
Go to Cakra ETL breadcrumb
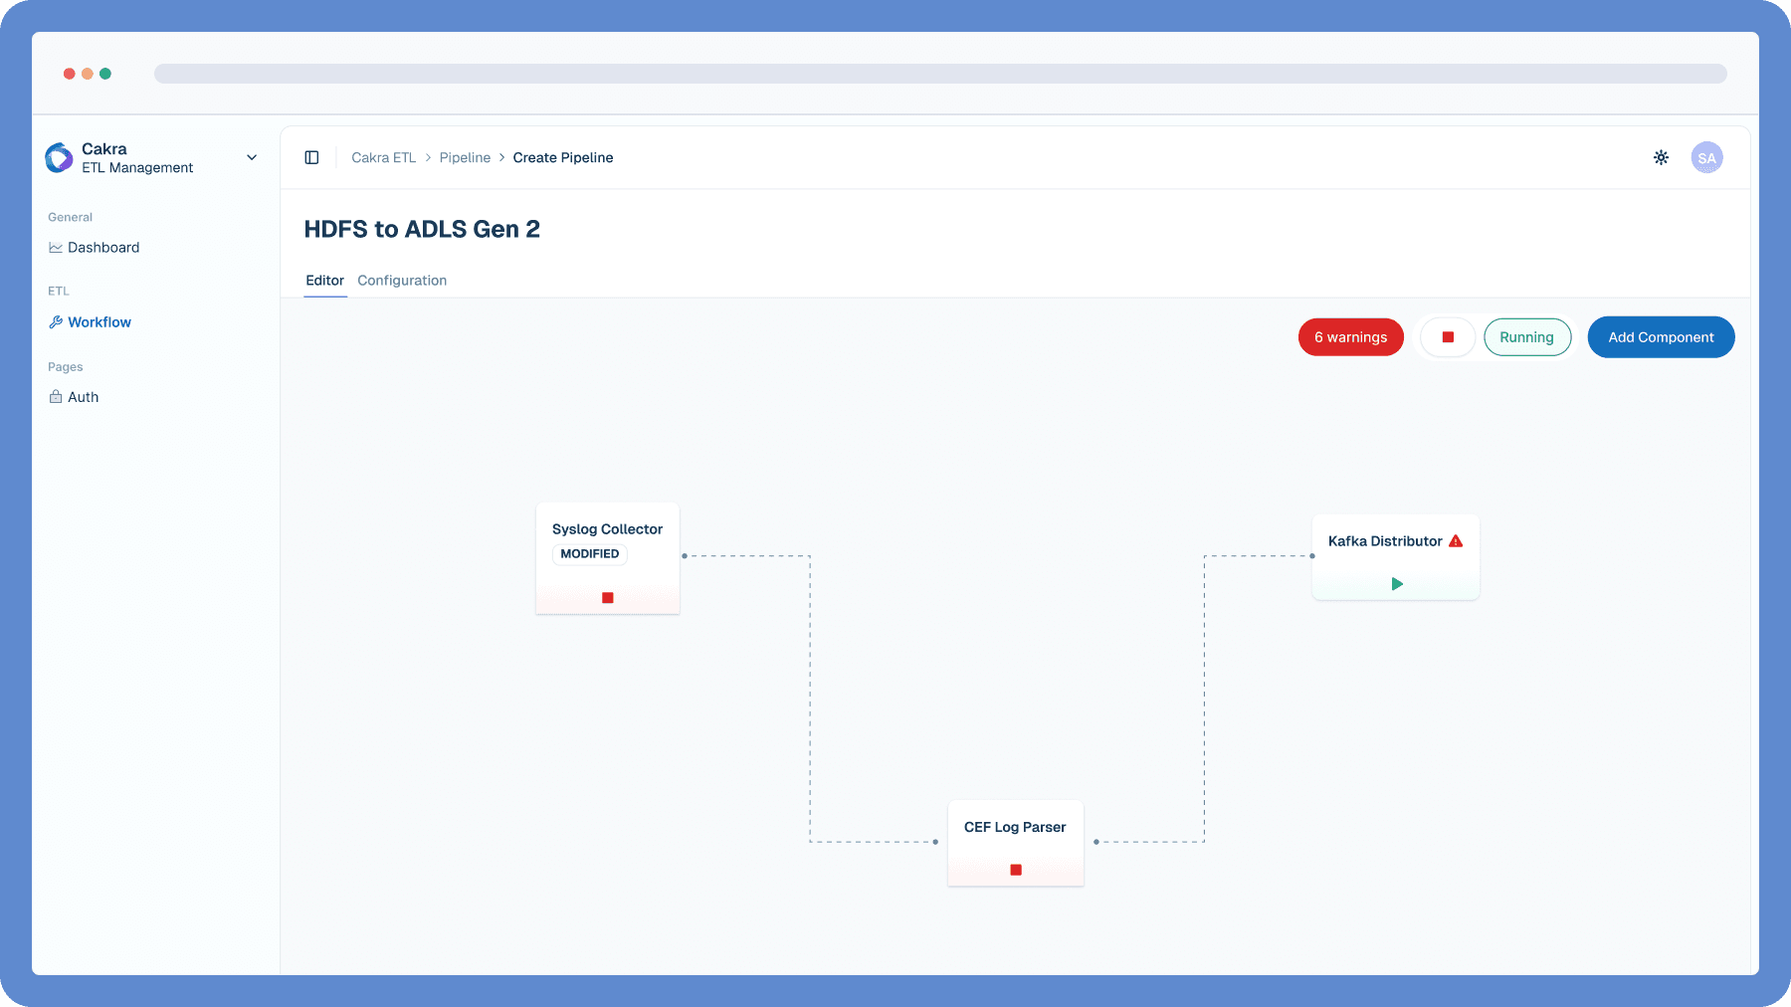[x=383, y=157]
